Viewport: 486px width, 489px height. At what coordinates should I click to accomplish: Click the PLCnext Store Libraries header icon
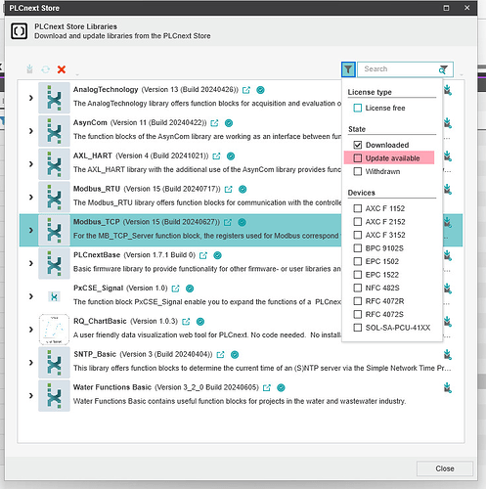tap(19, 31)
